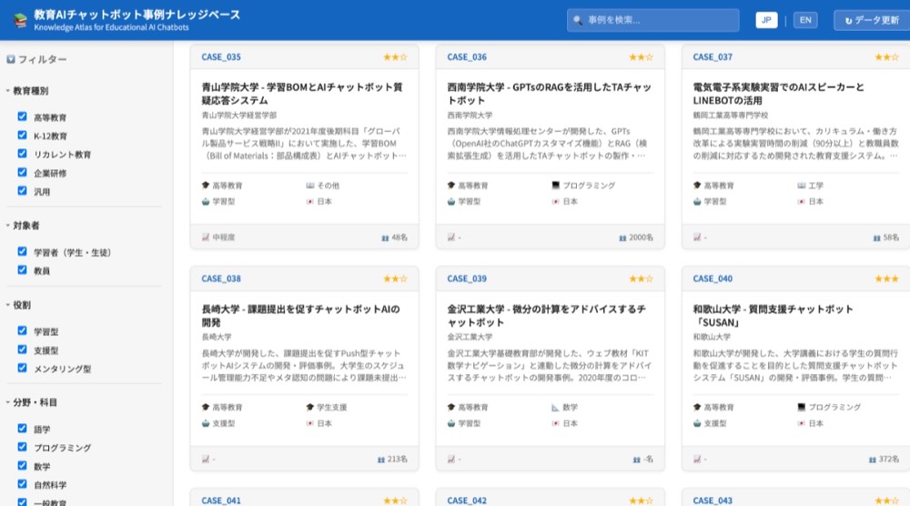Click chart icon beside 中程度 on CASE_035
This screenshot has width=910, height=506.
point(206,238)
